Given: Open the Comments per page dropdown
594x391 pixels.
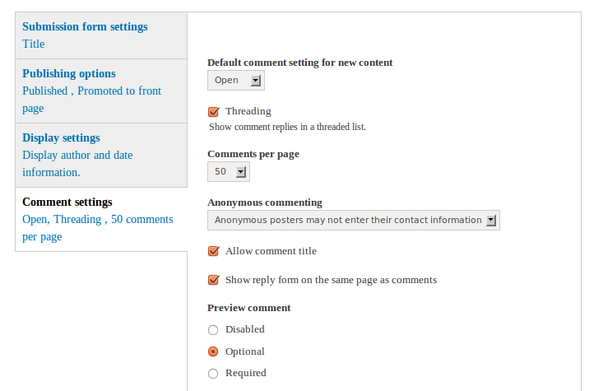Looking at the screenshot, I should tap(228, 171).
